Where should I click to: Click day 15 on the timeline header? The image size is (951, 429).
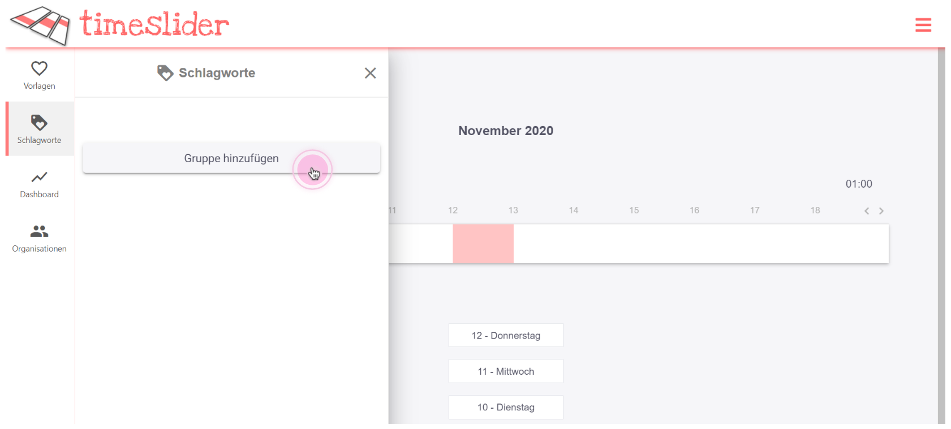(634, 210)
